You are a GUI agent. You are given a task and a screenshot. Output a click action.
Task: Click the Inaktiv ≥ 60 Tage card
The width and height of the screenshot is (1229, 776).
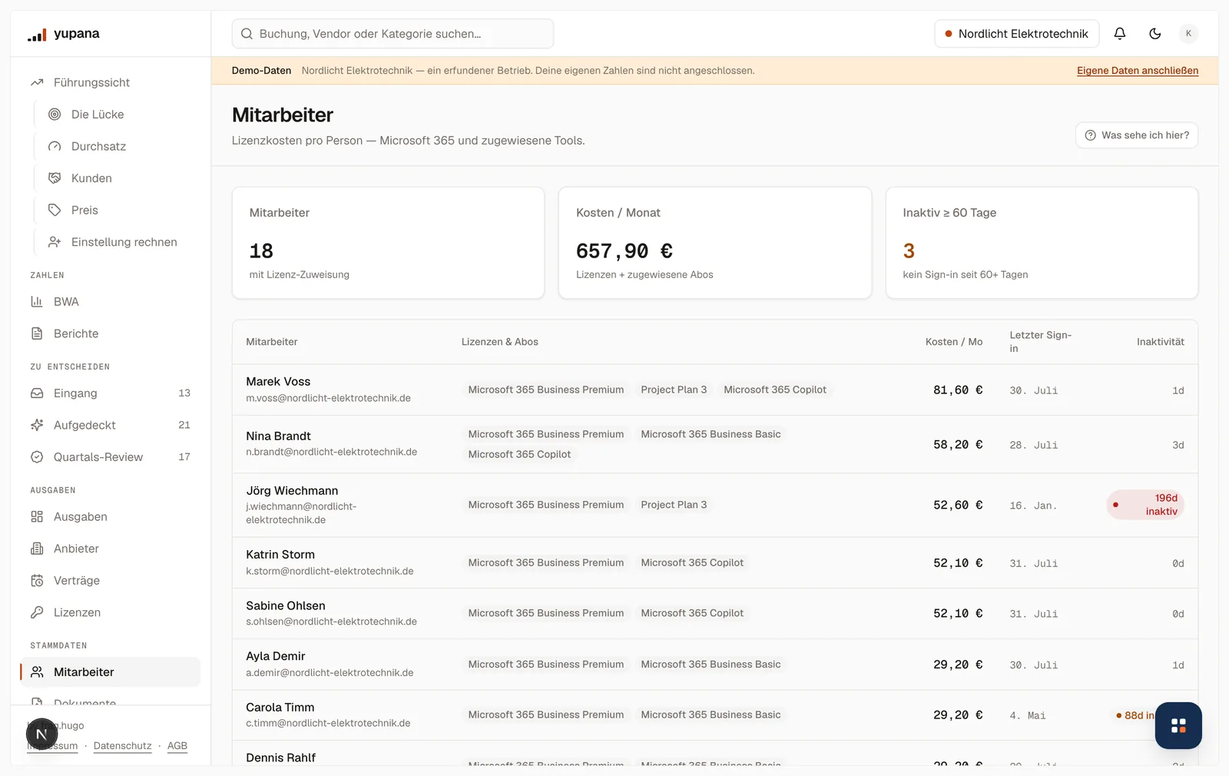pos(1042,243)
